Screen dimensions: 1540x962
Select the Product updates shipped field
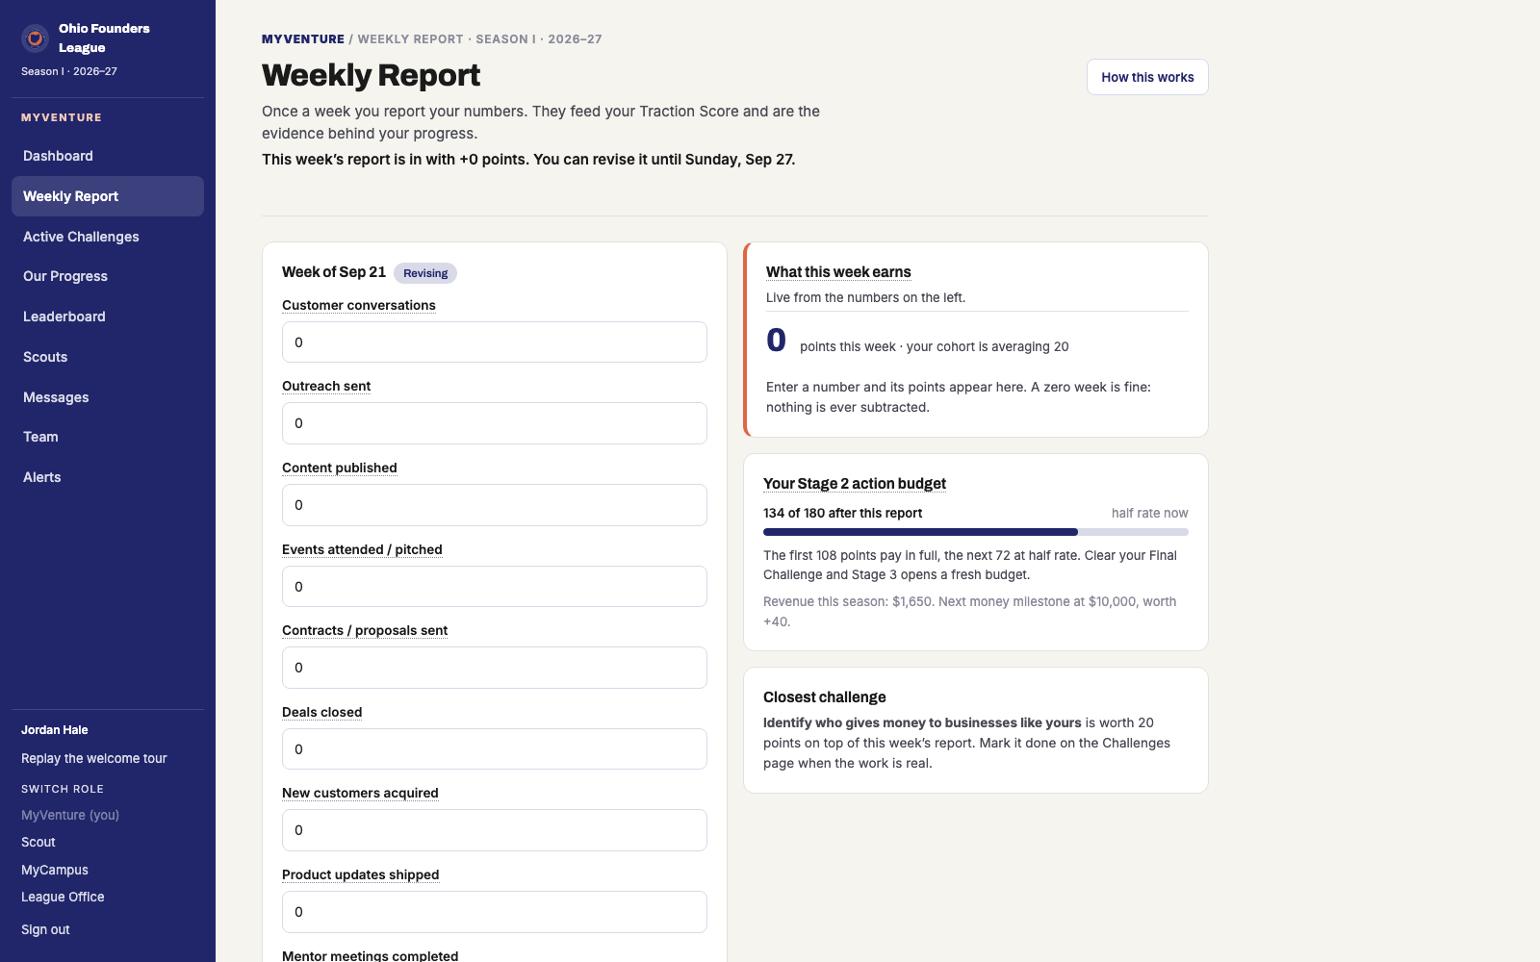coord(495,912)
